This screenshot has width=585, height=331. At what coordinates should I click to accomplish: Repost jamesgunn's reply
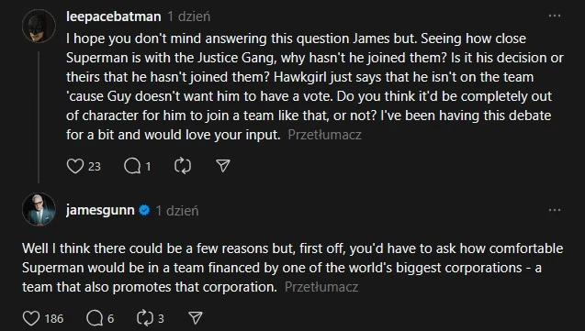coord(145,318)
